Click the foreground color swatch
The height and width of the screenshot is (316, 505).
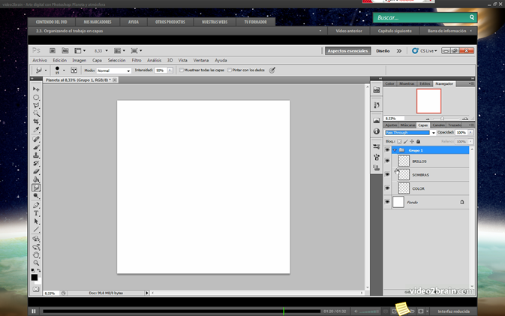[34, 278]
